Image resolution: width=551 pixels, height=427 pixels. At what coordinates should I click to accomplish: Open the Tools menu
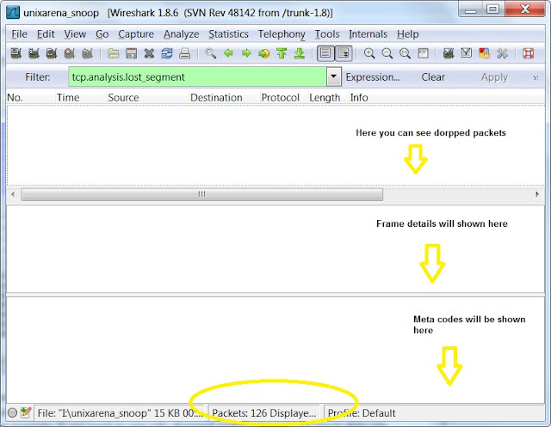point(327,34)
